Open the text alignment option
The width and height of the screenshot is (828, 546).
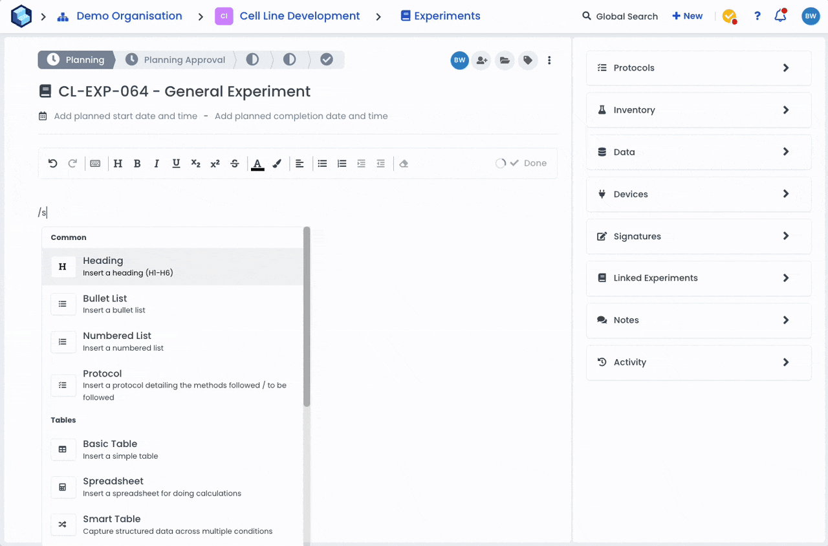300,164
